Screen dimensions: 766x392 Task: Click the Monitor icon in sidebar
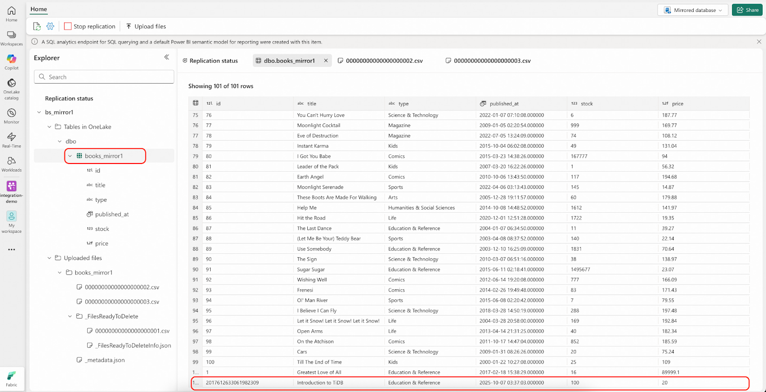tap(11, 113)
